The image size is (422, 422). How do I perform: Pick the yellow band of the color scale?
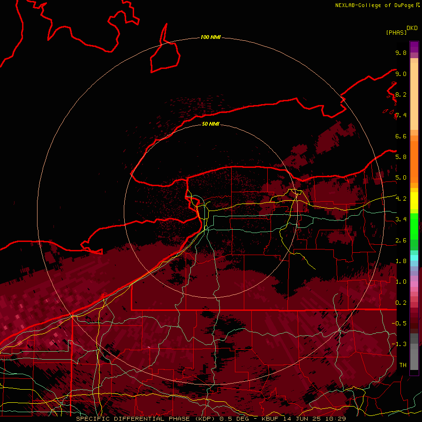tap(414, 201)
